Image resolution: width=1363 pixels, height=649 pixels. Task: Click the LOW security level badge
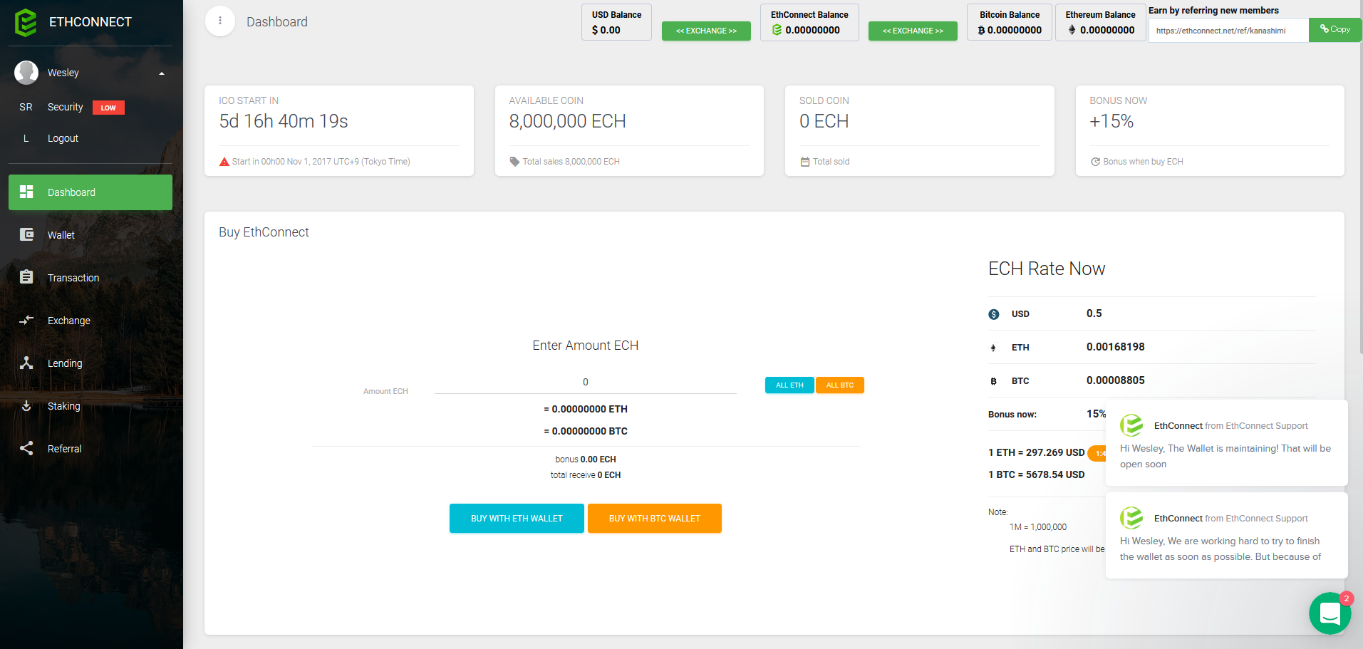tap(108, 108)
